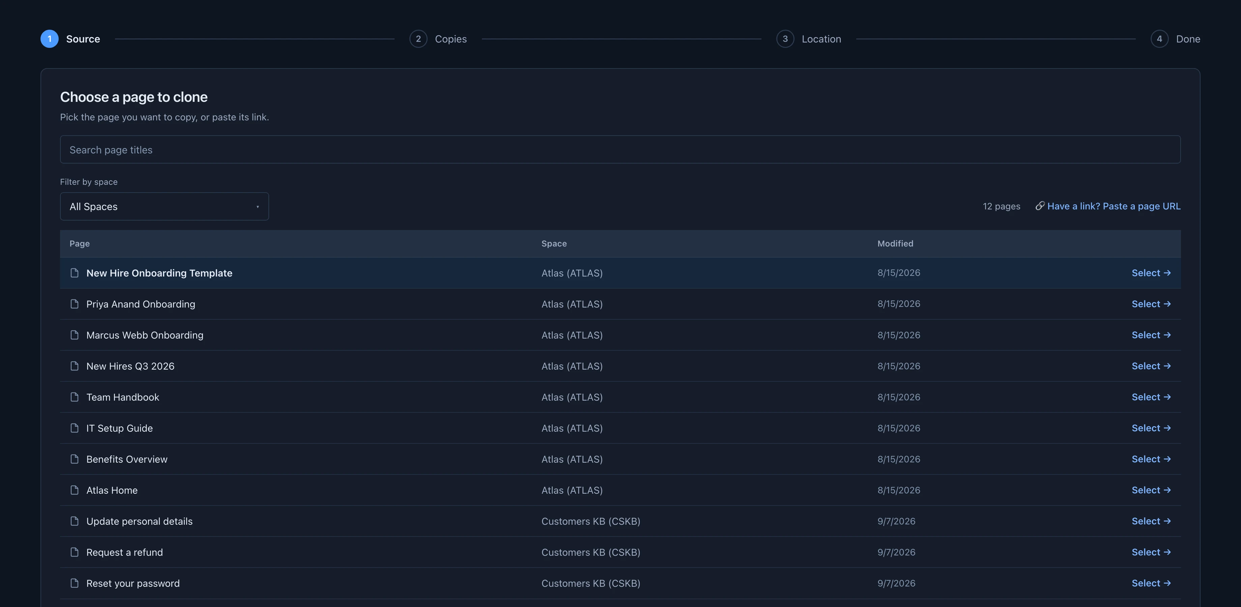Go to step 1 Source in wizard
The image size is (1241, 607).
[x=70, y=39]
